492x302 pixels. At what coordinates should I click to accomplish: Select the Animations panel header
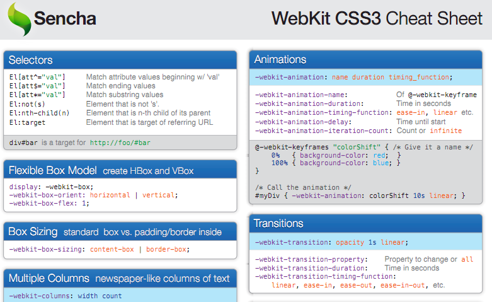(x=365, y=59)
